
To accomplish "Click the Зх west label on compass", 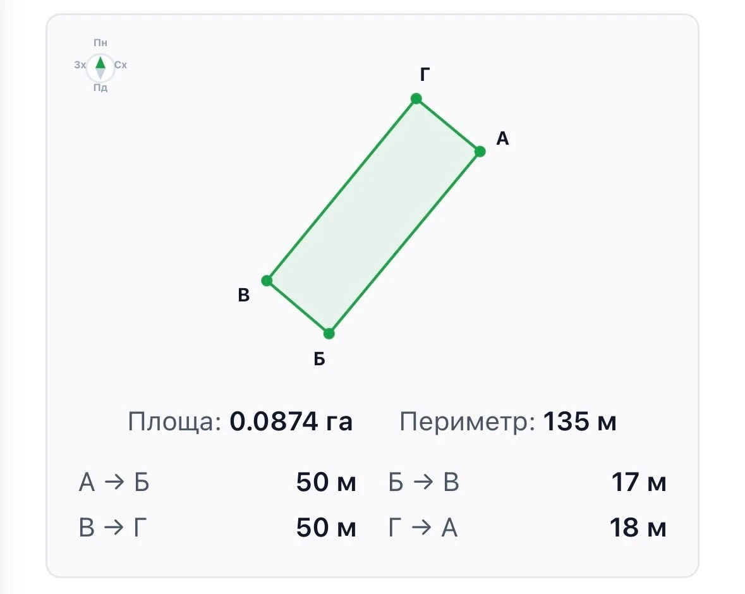I will (x=80, y=64).
